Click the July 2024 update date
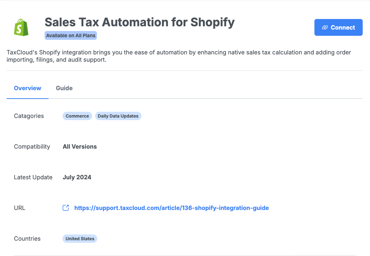 tap(77, 177)
